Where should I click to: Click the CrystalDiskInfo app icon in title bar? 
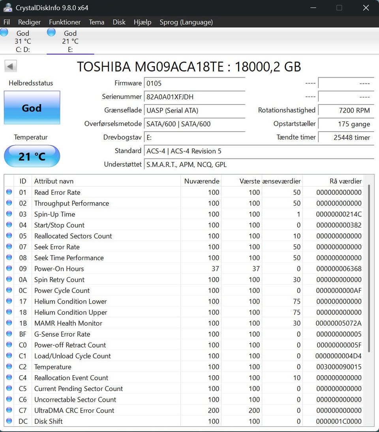click(x=8, y=8)
